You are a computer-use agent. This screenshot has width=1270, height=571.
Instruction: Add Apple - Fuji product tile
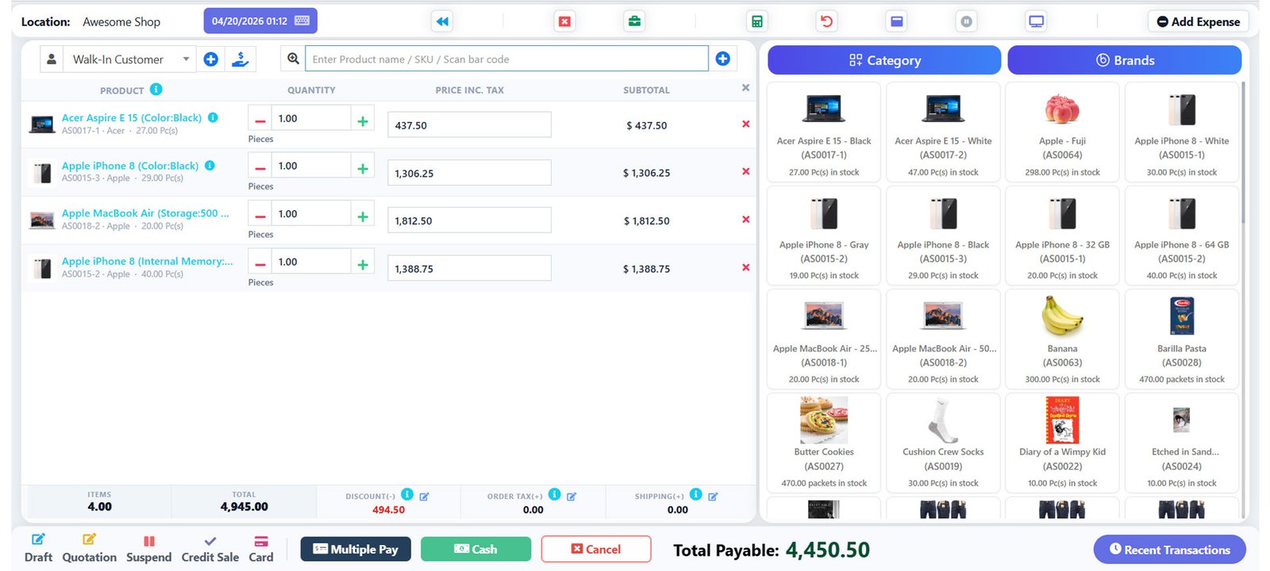[1062, 132]
